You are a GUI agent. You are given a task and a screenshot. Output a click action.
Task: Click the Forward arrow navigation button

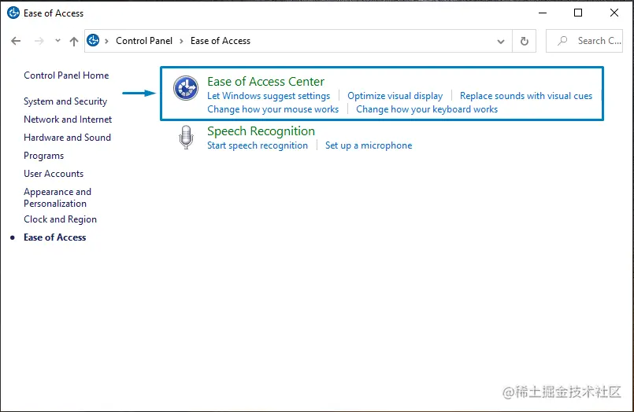tap(39, 41)
